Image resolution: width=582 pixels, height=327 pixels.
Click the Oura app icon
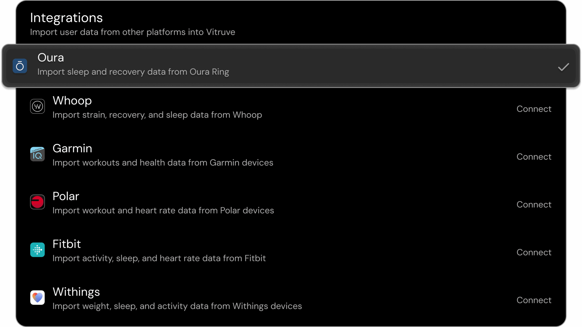[x=20, y=66]
